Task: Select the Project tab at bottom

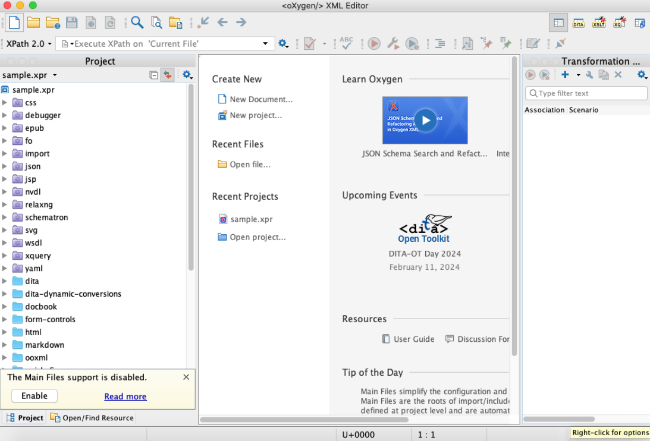Action: coord(24,418)
